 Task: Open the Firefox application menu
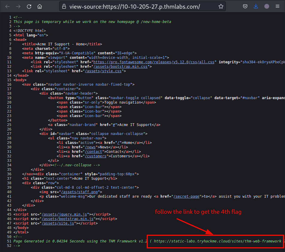pyautogui.click(x=277, y=6)
